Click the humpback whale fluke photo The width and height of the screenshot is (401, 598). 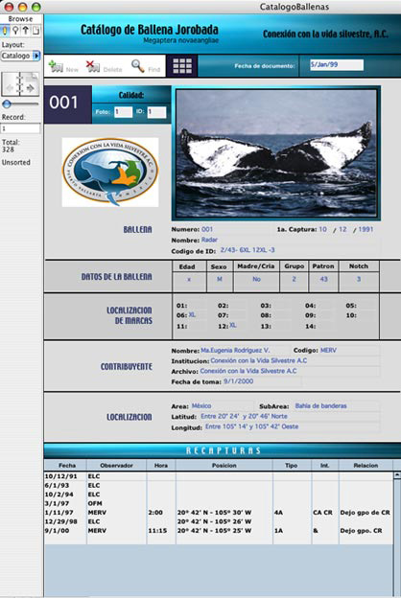[276, 153]
